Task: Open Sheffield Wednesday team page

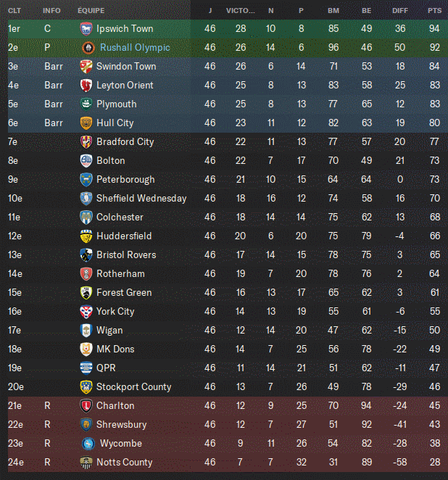Action: [141, 199]
